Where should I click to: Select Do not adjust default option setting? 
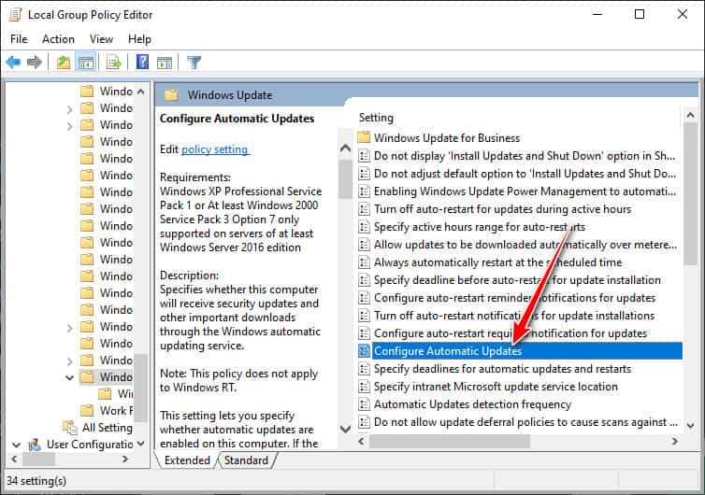pyautogui.click(x=525, y=174)
